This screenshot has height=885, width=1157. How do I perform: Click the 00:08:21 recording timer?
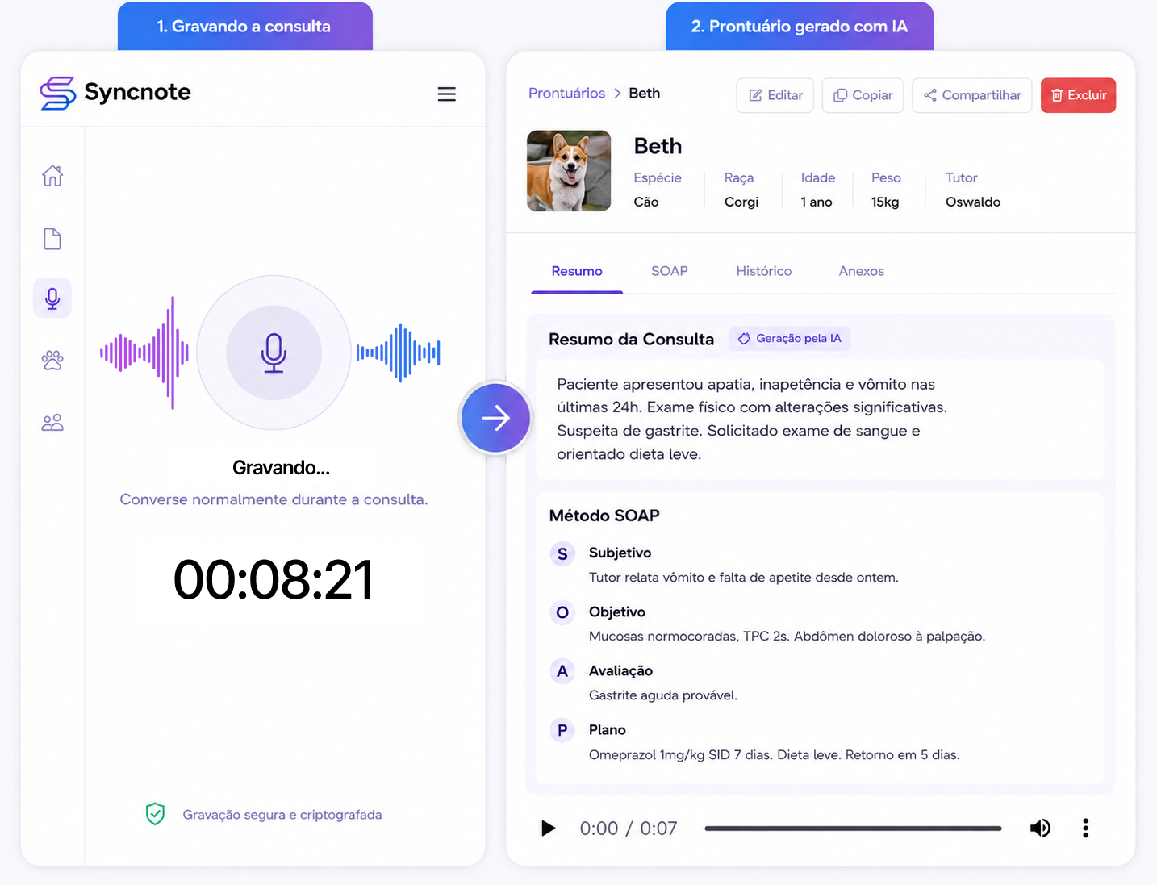(x=274, y=580)
